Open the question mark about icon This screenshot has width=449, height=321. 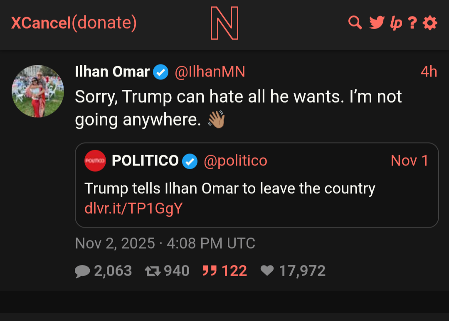[x=412, y=23]
